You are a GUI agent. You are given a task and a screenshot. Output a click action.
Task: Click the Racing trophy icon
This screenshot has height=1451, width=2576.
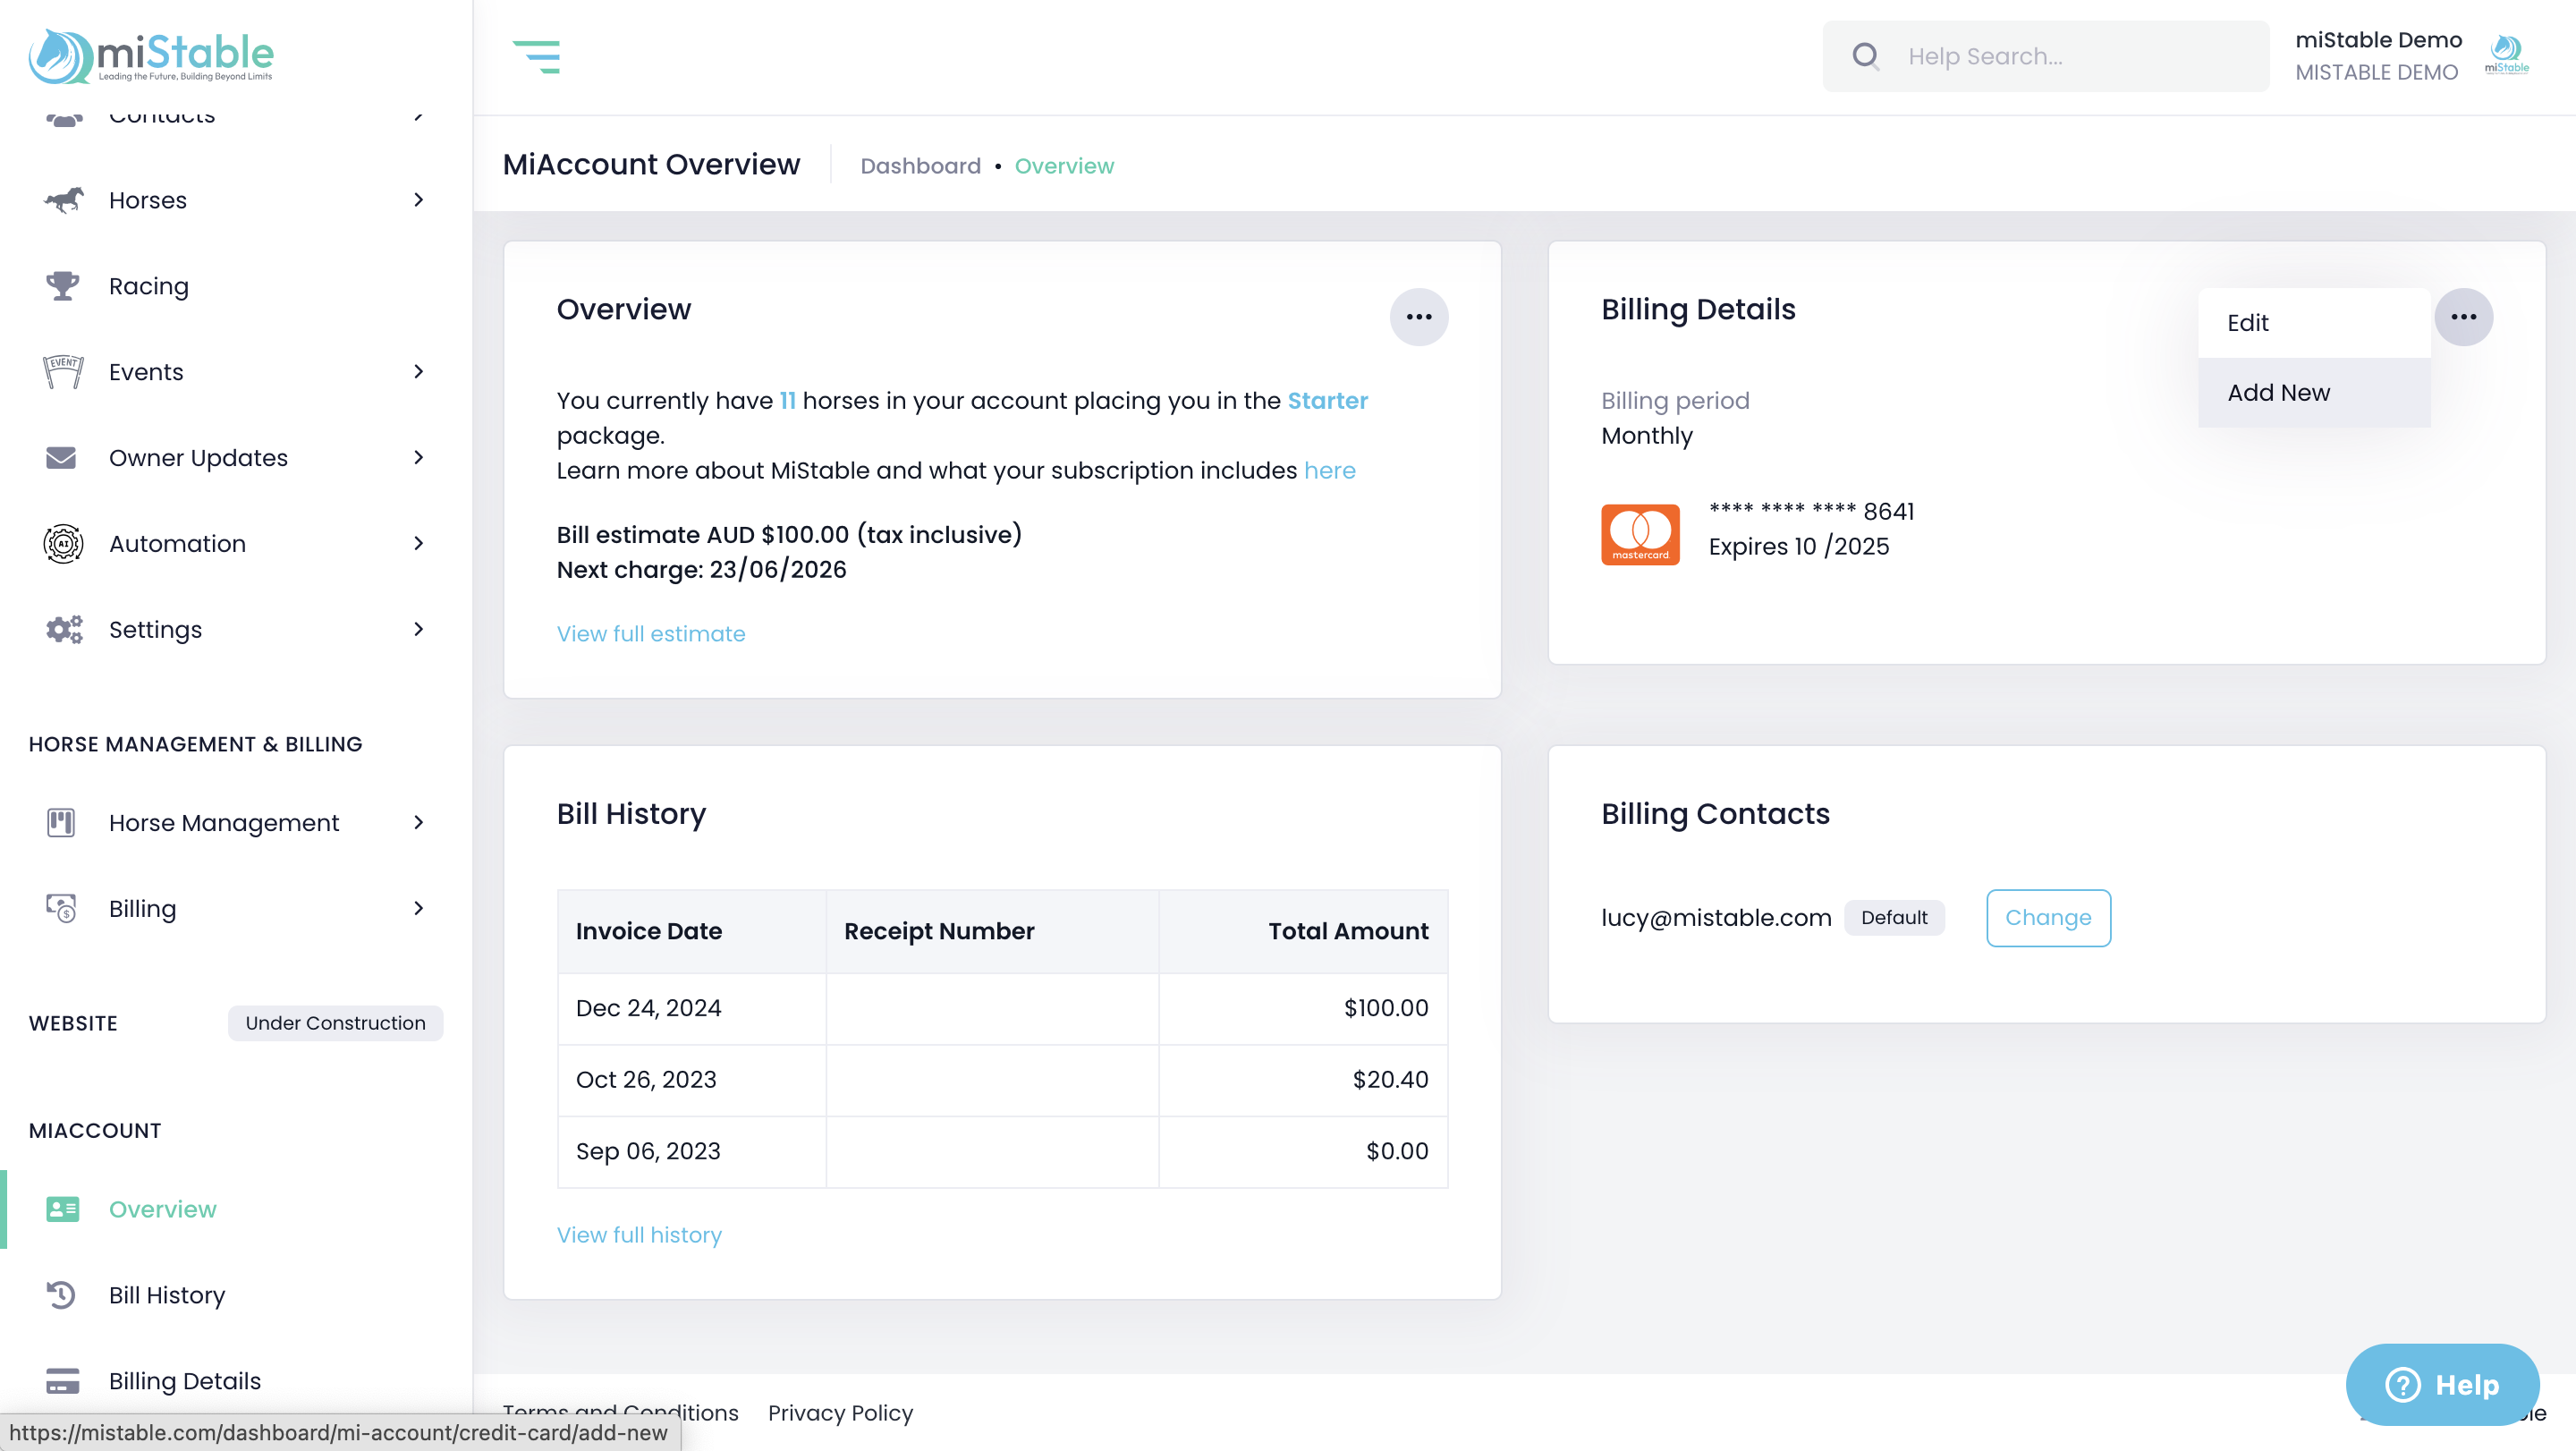coord(63,286)
